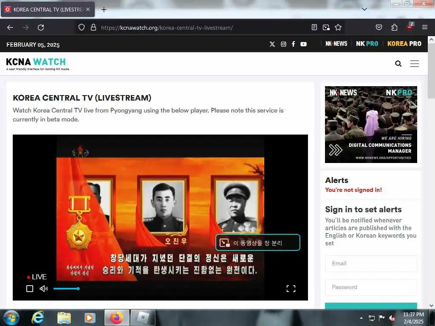
Task: Click the padlock site security icon
Action: tap(93, 28)
